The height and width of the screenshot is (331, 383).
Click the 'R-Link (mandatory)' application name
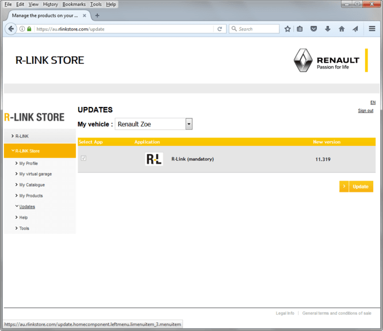[193, 159]
